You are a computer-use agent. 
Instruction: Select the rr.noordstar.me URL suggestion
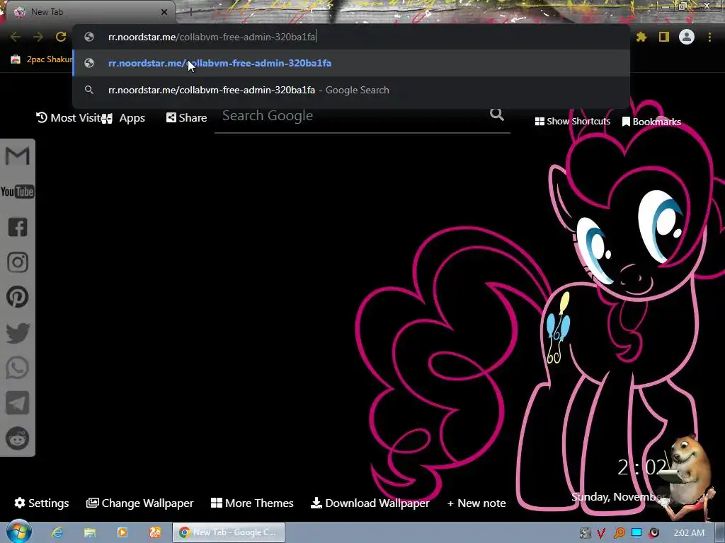click(351, 63)
